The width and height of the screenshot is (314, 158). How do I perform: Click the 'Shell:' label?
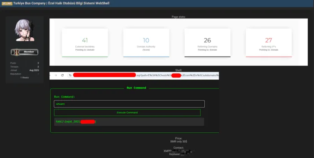click(179, 70)
